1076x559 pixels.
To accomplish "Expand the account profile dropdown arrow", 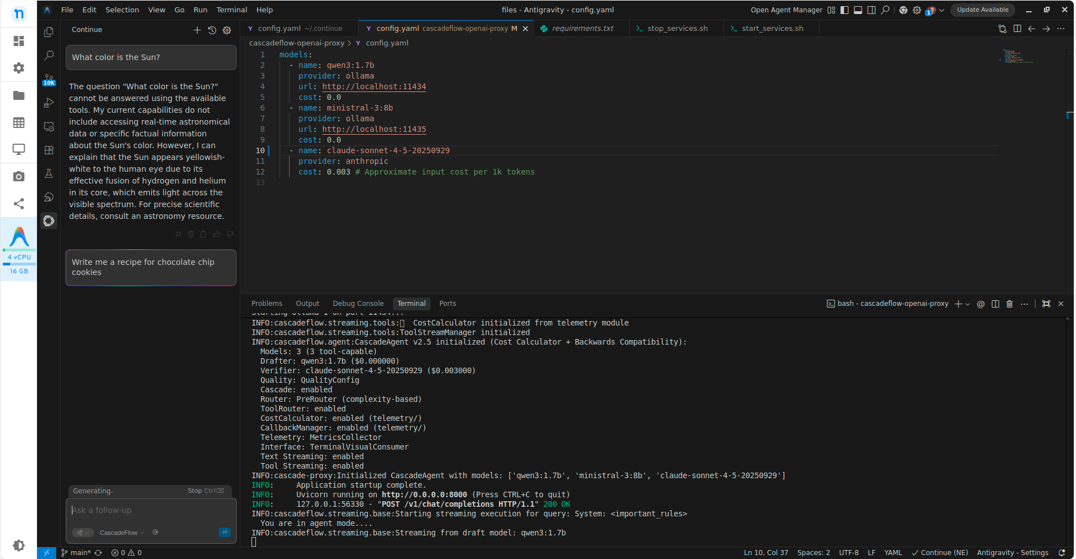I will pyautogui.click(x=942, y=10).
